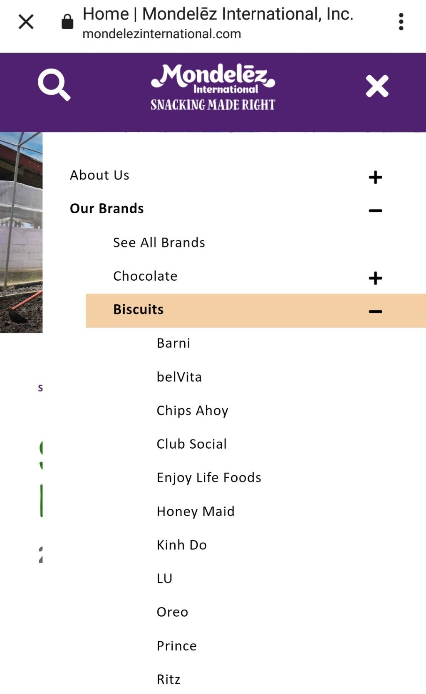Close the navigation menu with white X

[377, 86]
